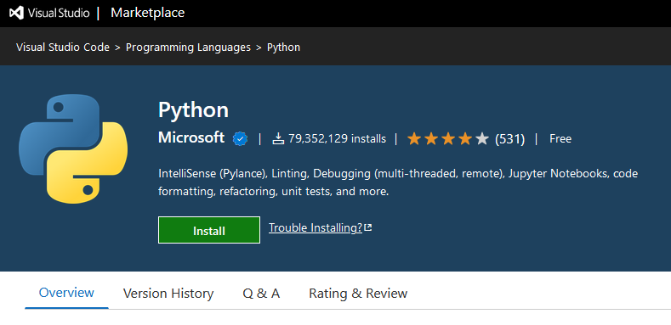671x325 pixels.
Task: Open the (531) reviews count
Action: 509,139
